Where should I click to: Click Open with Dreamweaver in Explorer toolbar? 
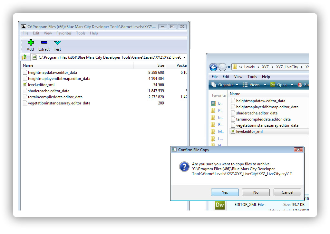(x=279, y=85)
